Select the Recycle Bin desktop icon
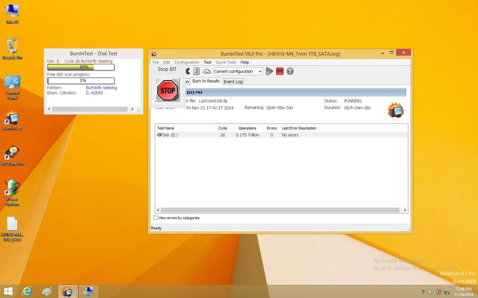 click(x=12, y=49)
